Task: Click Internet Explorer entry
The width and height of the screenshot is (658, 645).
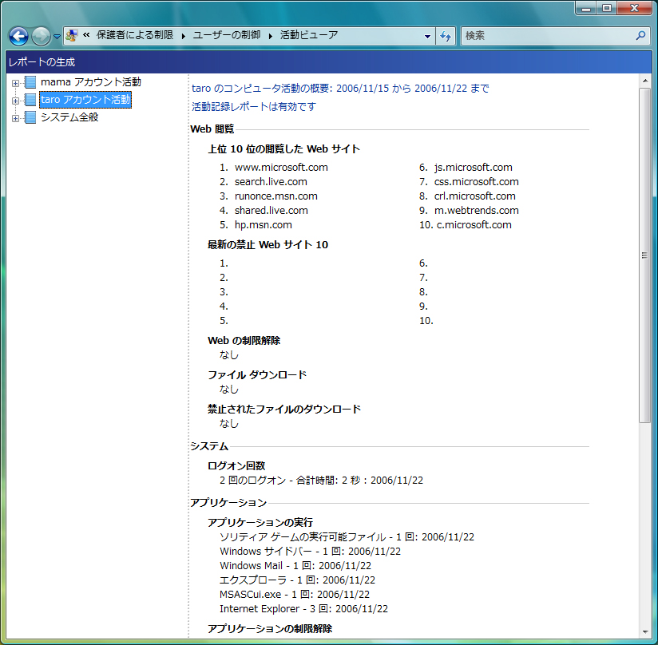Action: pyautogui.click(x=303, y=609)
